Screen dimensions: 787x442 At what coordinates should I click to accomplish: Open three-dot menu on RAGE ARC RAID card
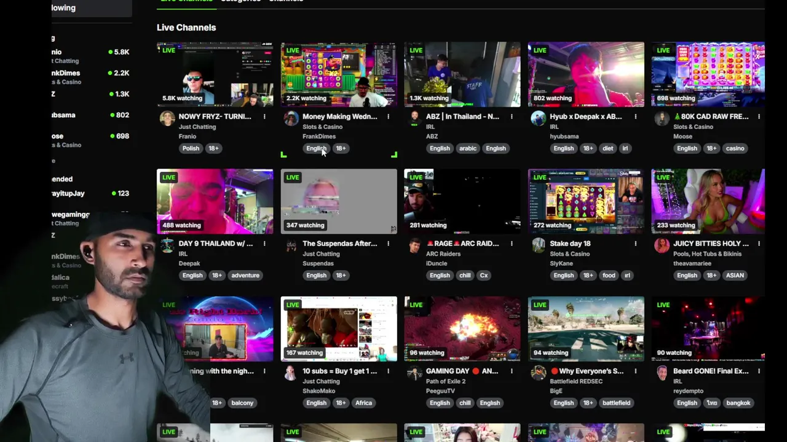click(512, 244)
